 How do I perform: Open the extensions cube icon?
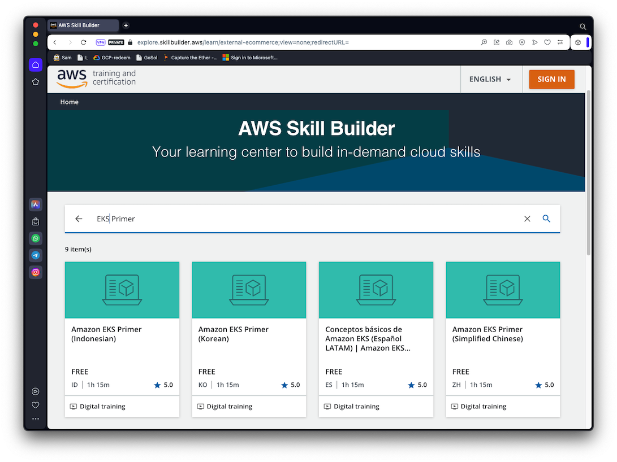tap(578, 42)
